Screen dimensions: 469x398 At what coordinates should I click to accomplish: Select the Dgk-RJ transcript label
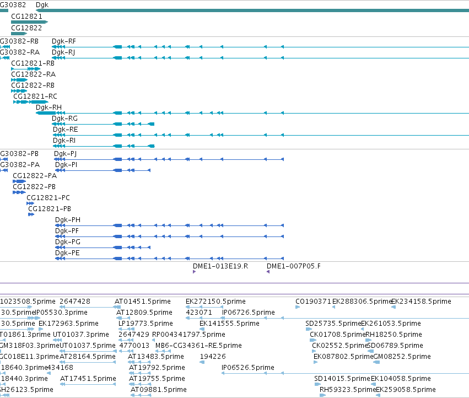pyautogui.click(x=63, y=52)
